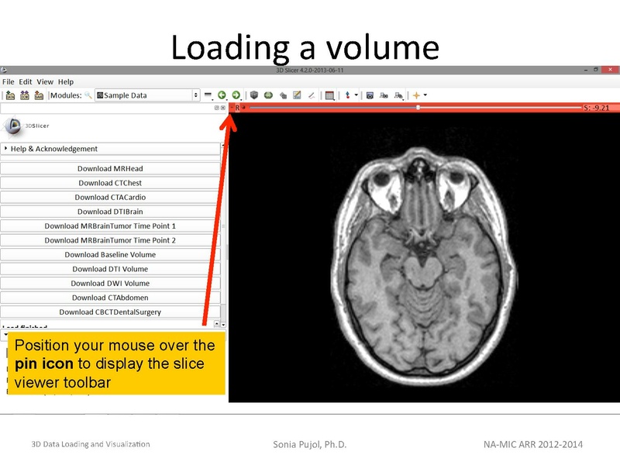Click the Scene View capture icon
This screenshot has height=465, width=620.
point(384,95)
